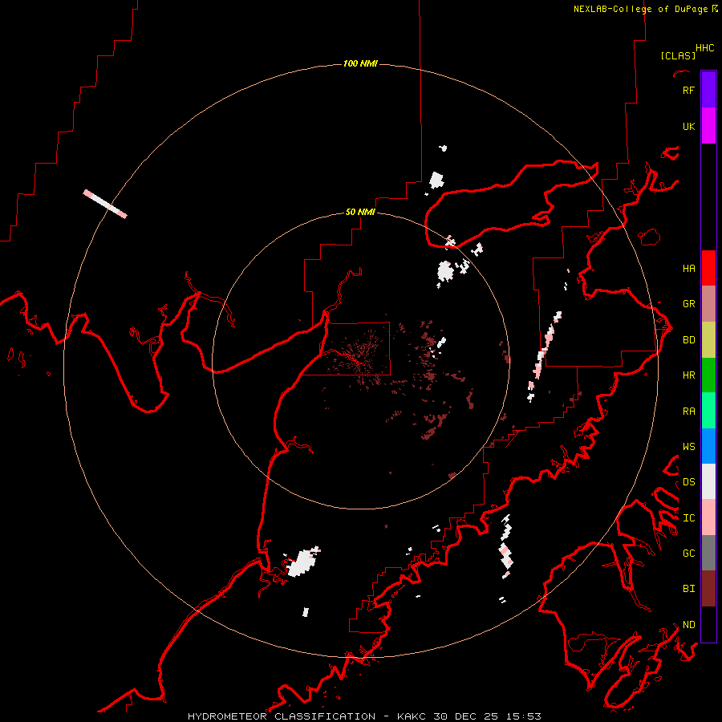Screen dimensions: 722x722
Task: Click the IC legend label
Action: [x=689, y=518]
